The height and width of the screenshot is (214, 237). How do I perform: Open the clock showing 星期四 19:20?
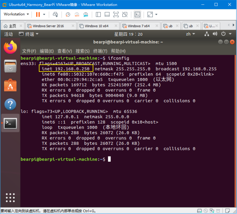point(128,34)
